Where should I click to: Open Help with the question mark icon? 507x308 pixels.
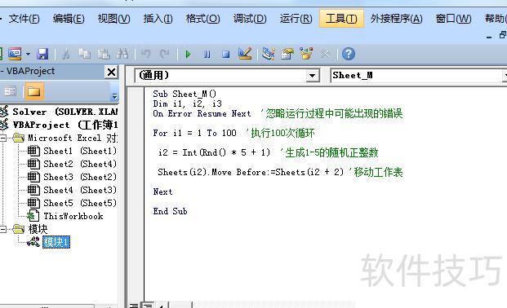349,54
